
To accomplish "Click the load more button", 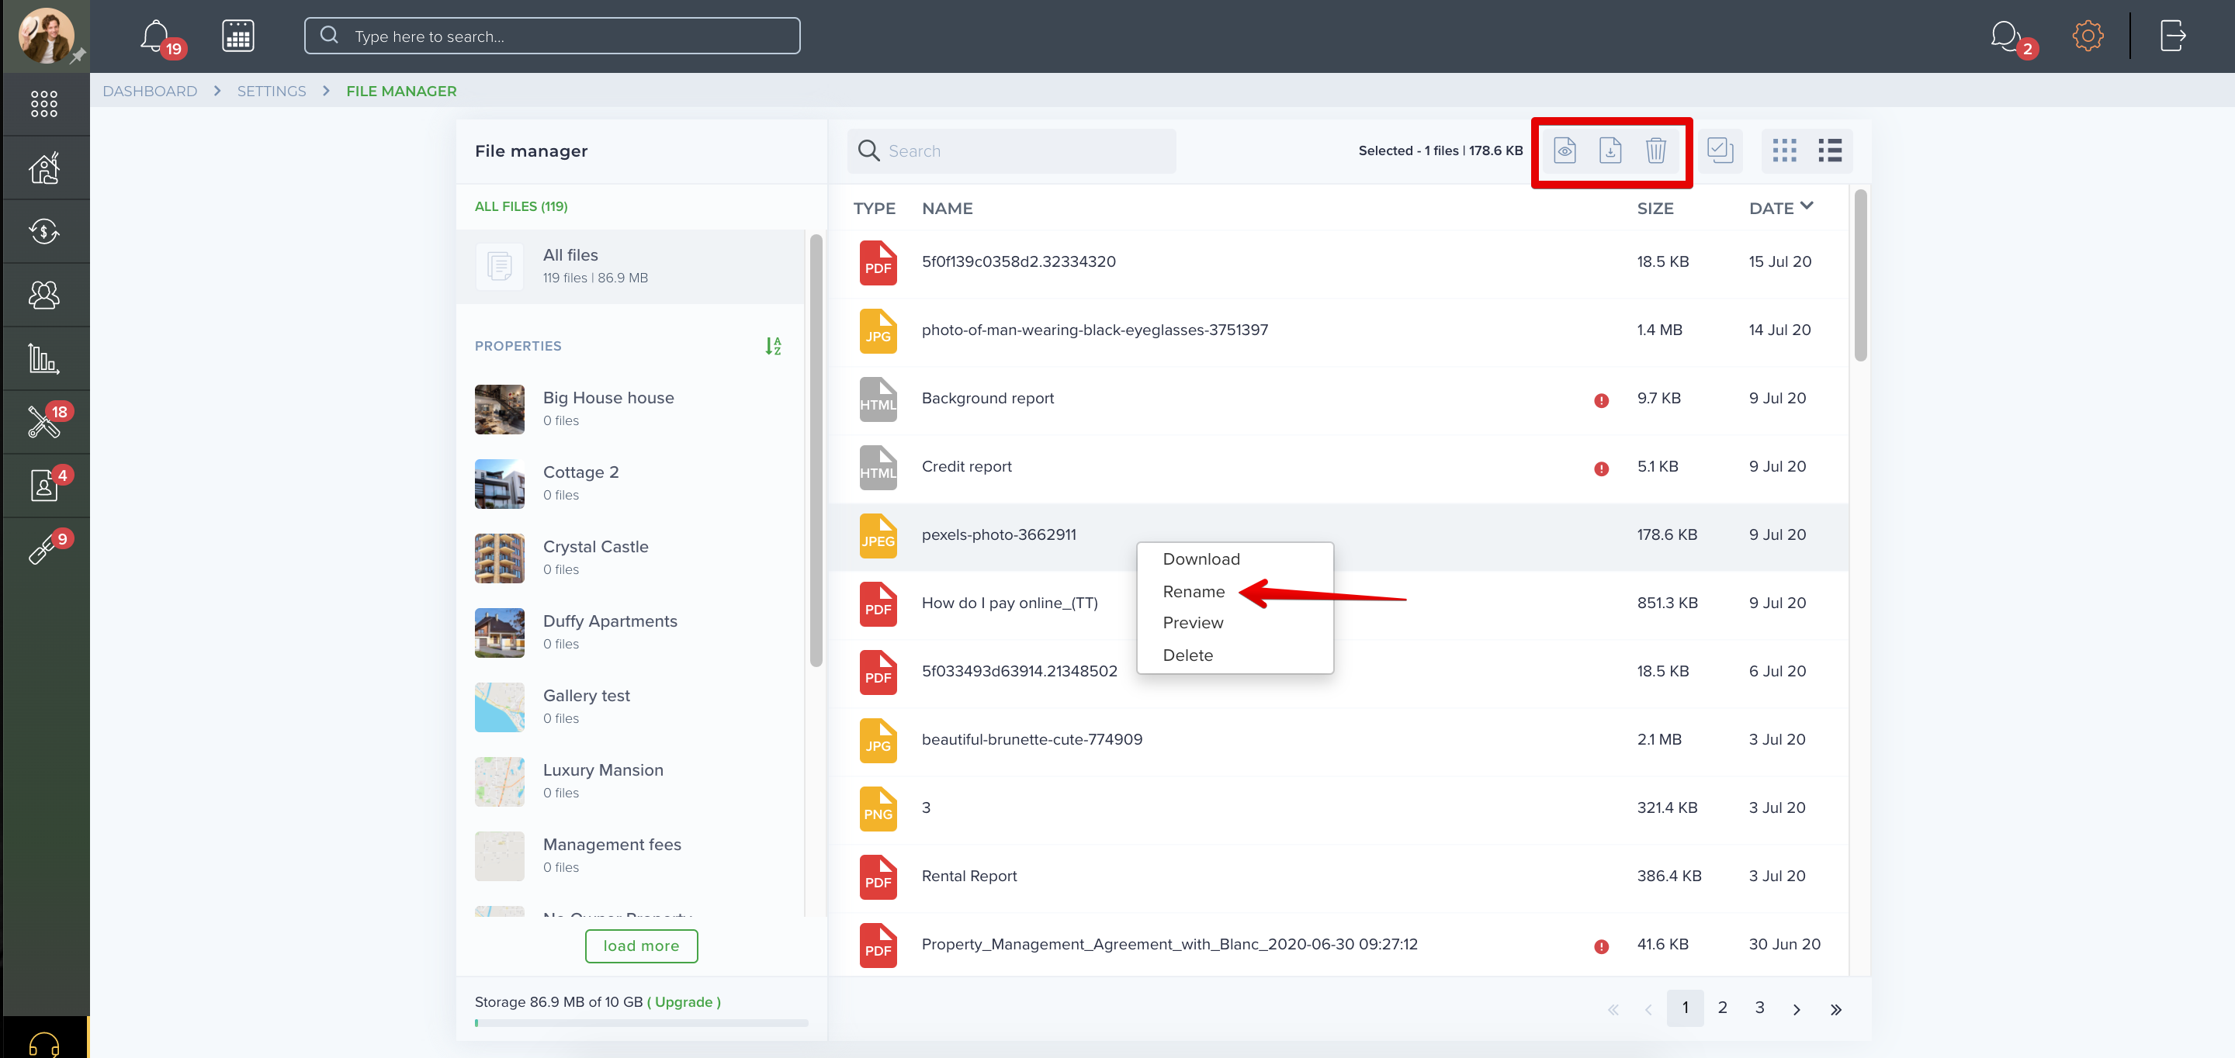I will pyautogui.click(x=641, y=946).
